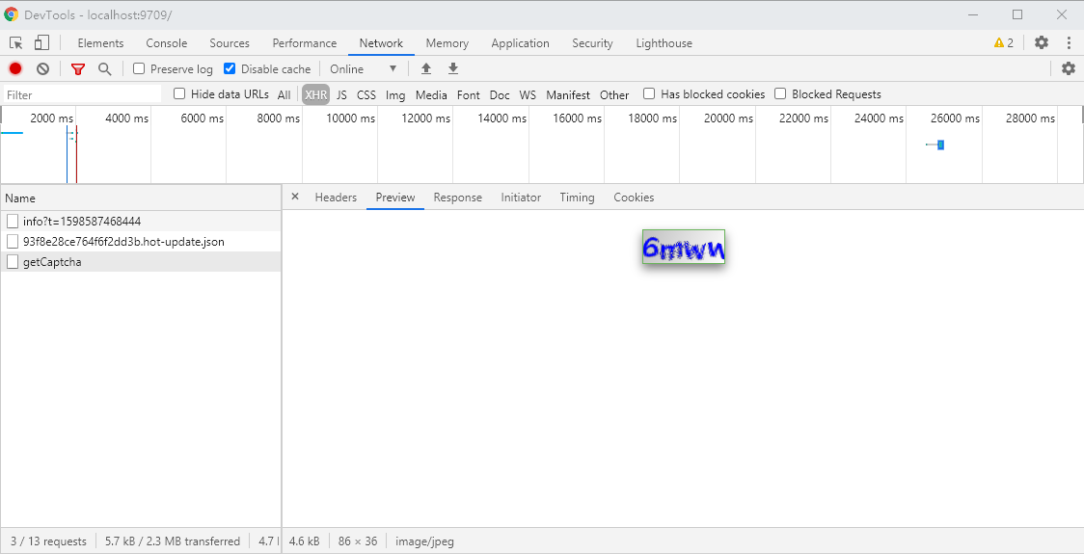
Task: Show the Response tab of the request
Action: pos(458,197)
